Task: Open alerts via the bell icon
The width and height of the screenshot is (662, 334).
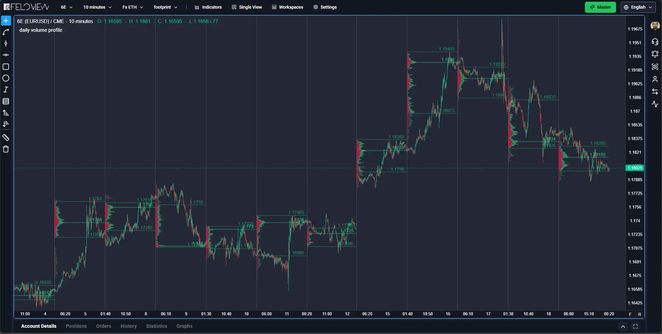Action: point(655,54)
